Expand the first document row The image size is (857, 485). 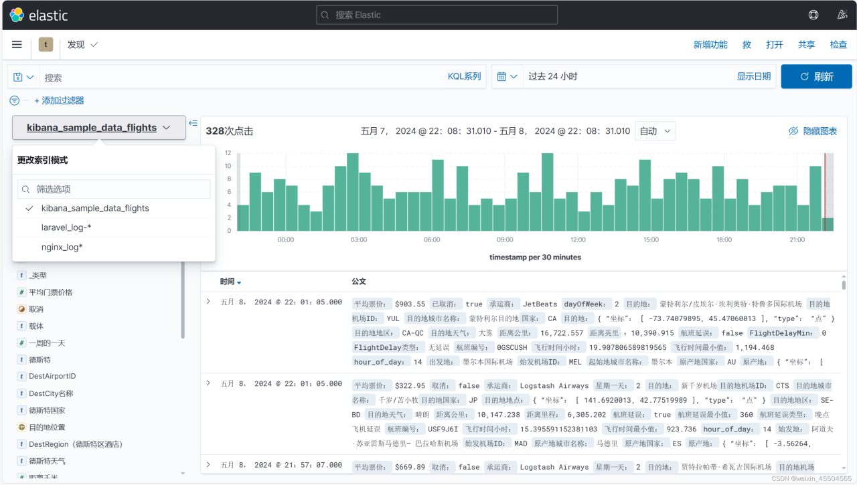(208, 302)
